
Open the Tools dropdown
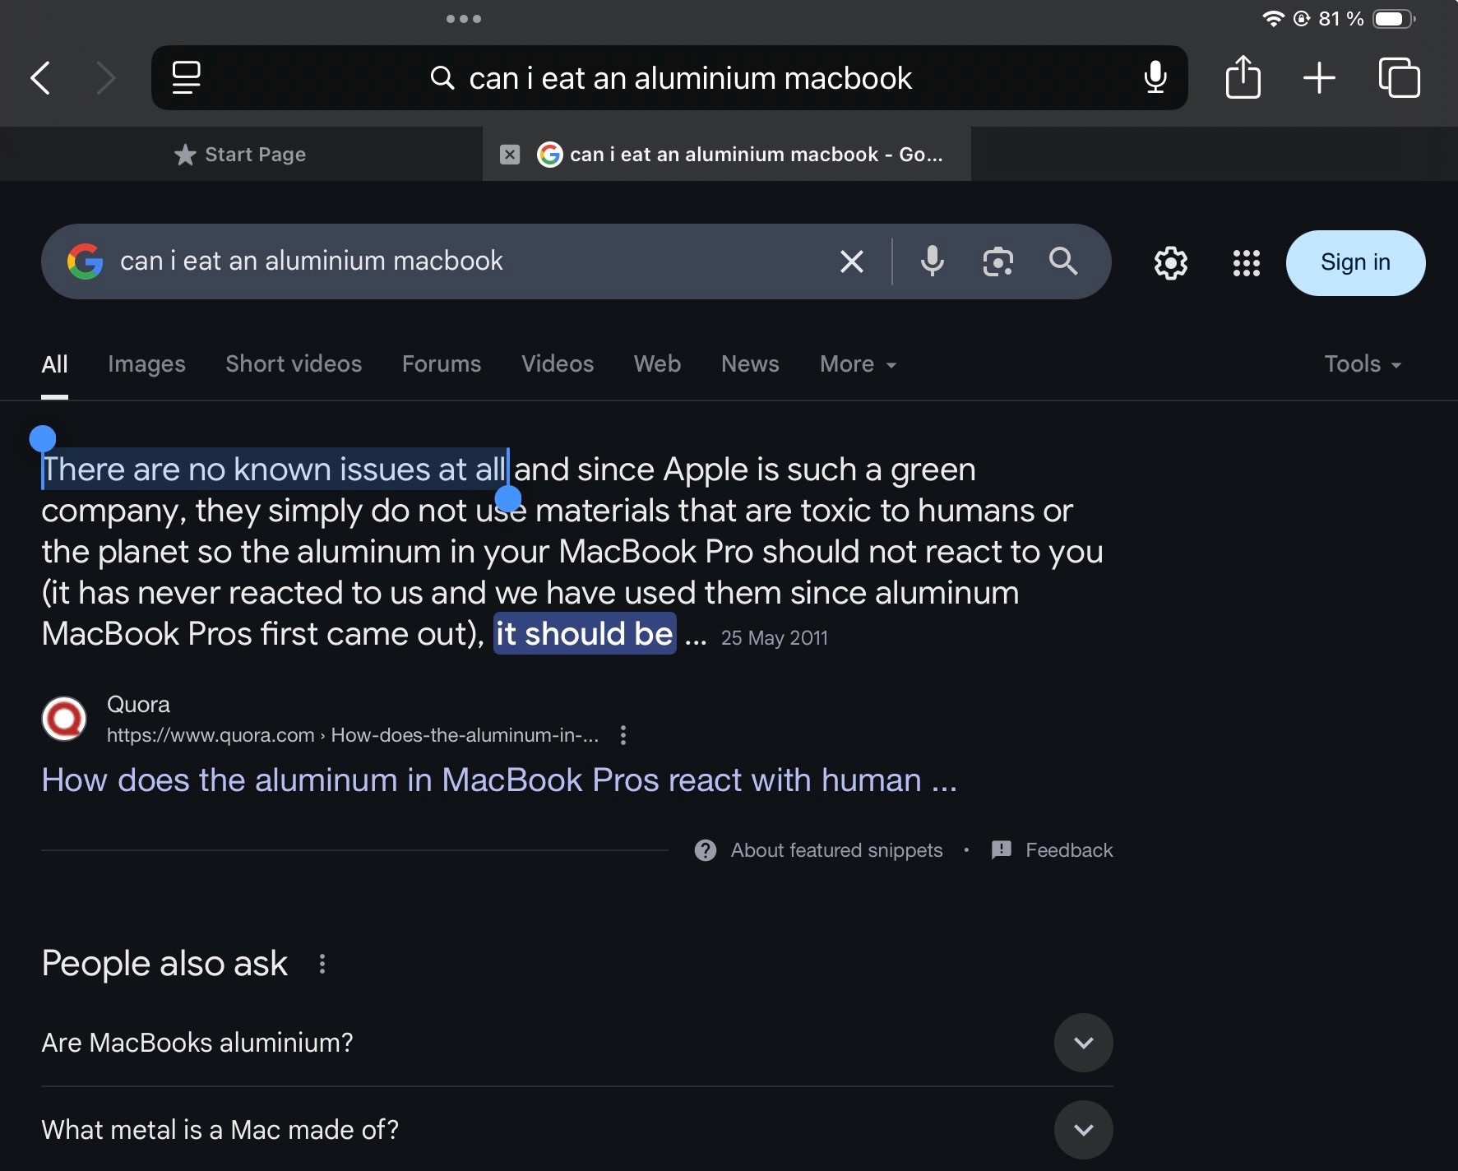(x=1363, y=364)
